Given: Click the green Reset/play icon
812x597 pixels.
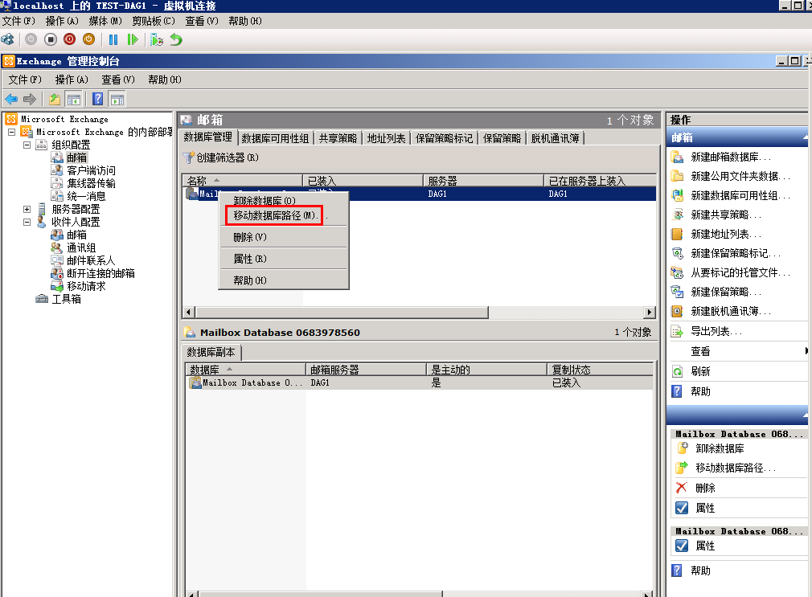Looking at the screenshot, I should click(133, 39).
